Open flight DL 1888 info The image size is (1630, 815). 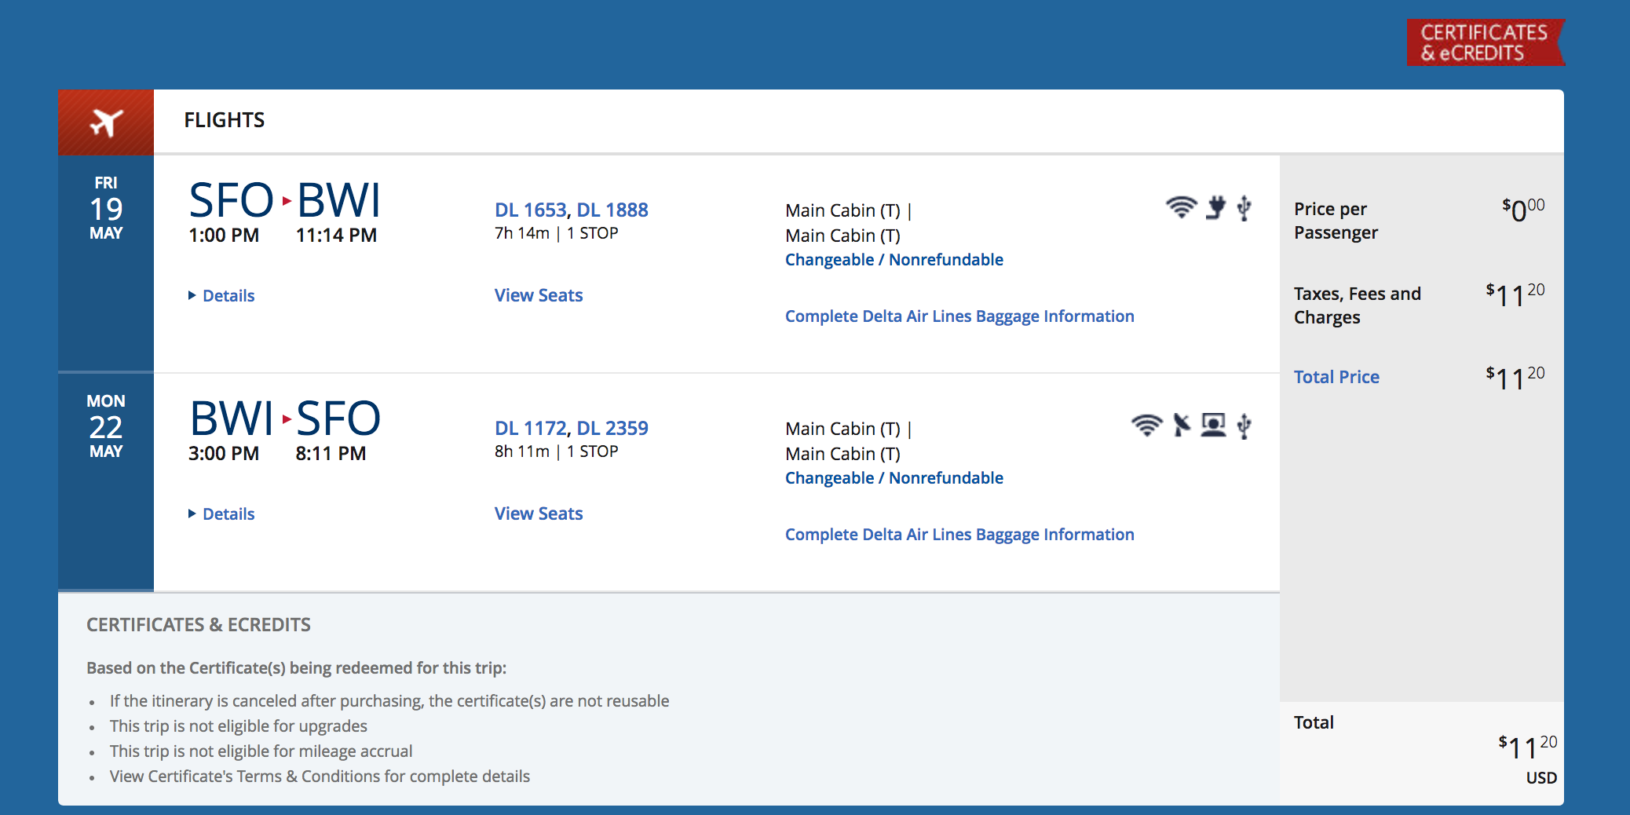612,210
